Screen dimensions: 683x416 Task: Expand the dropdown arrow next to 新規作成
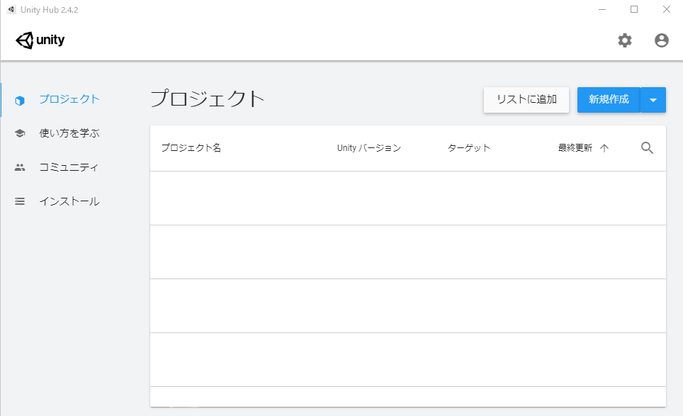point(653,100)
